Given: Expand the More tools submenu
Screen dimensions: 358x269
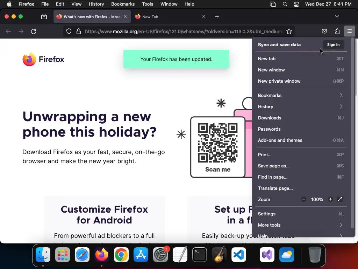Looking at the screenshot, I should (x=301, y=225).
